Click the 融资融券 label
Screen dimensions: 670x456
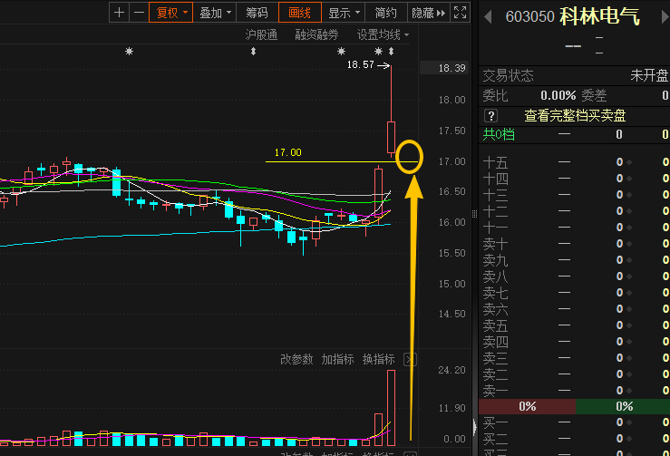click(316, 34)
